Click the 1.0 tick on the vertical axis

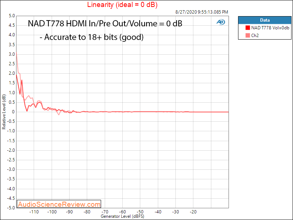[x=12, y=93]
